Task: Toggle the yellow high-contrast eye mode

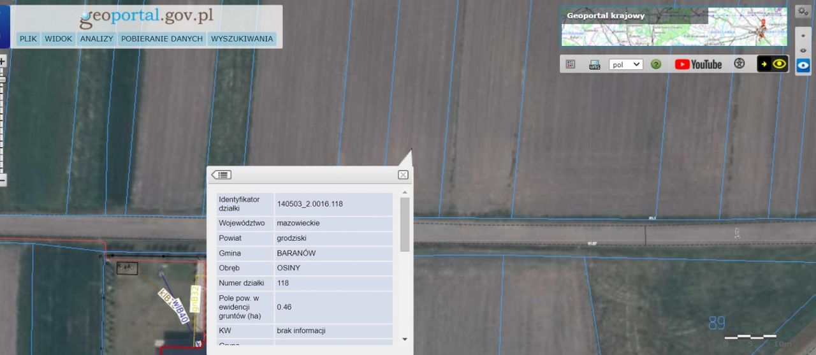Action: [773, 64]
